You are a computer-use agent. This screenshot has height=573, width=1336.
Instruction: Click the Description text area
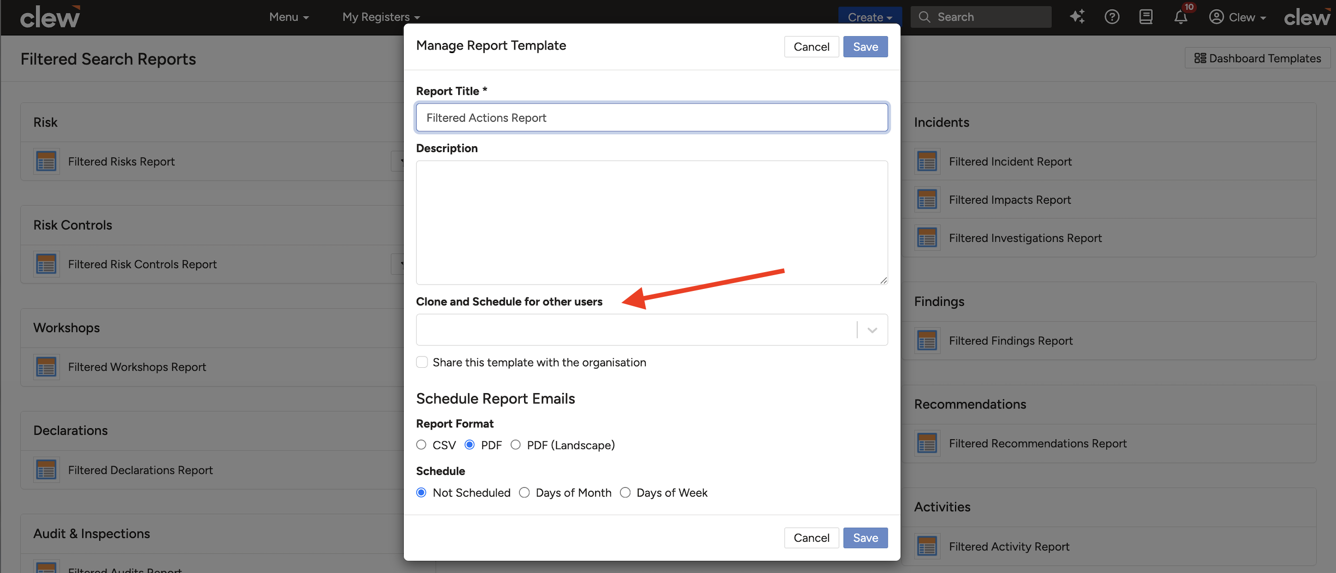point(652,223)
